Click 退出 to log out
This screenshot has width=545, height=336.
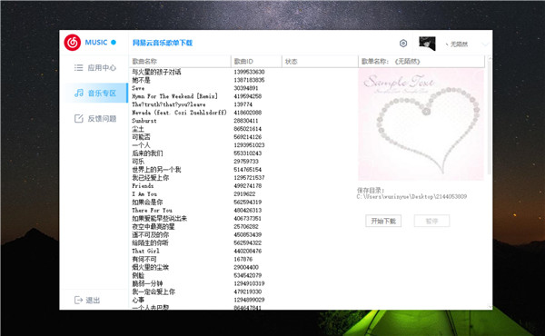93,301
